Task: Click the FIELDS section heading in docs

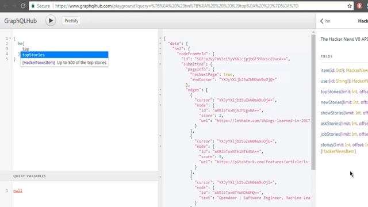Action: [x=327, y=56]
